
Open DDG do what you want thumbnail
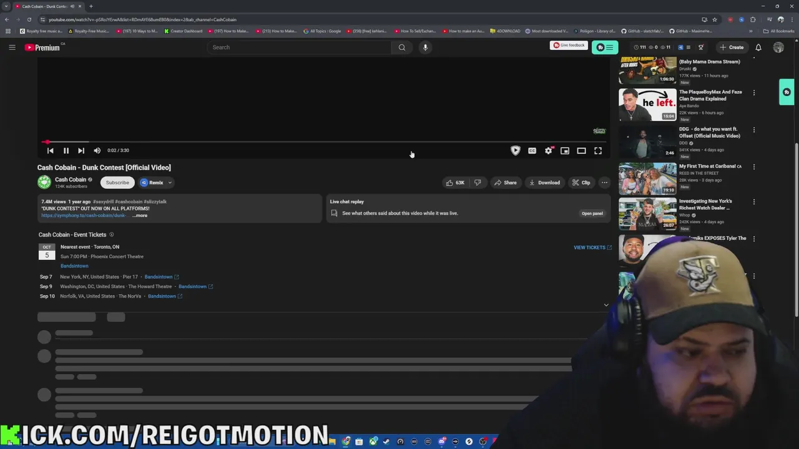[x=647, y=142]
